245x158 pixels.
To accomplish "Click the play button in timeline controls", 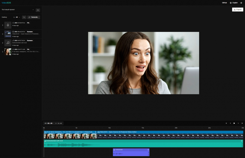I will coord(234,123).
